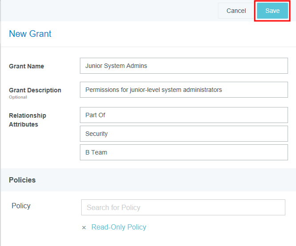Screen dimensions: 296x246
Task: Click the word Junior in Grant Name
Action: click(x=94, y=66)
